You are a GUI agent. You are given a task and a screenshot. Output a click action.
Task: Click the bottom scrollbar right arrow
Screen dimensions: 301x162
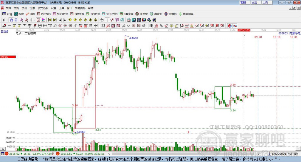tap(259, 154)
